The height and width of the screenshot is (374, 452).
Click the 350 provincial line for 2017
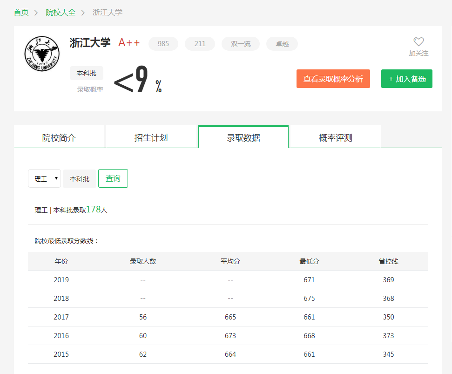pyautogui.click(x=388, y=317)
